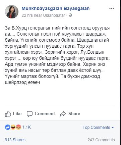
Task: Click the Share arrow icon
Action: coord(63,114)
